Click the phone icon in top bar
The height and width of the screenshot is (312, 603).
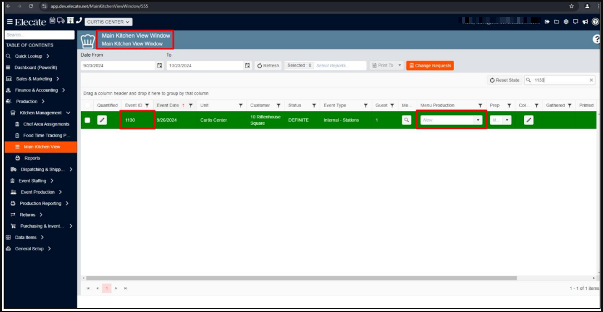[78, 21]
